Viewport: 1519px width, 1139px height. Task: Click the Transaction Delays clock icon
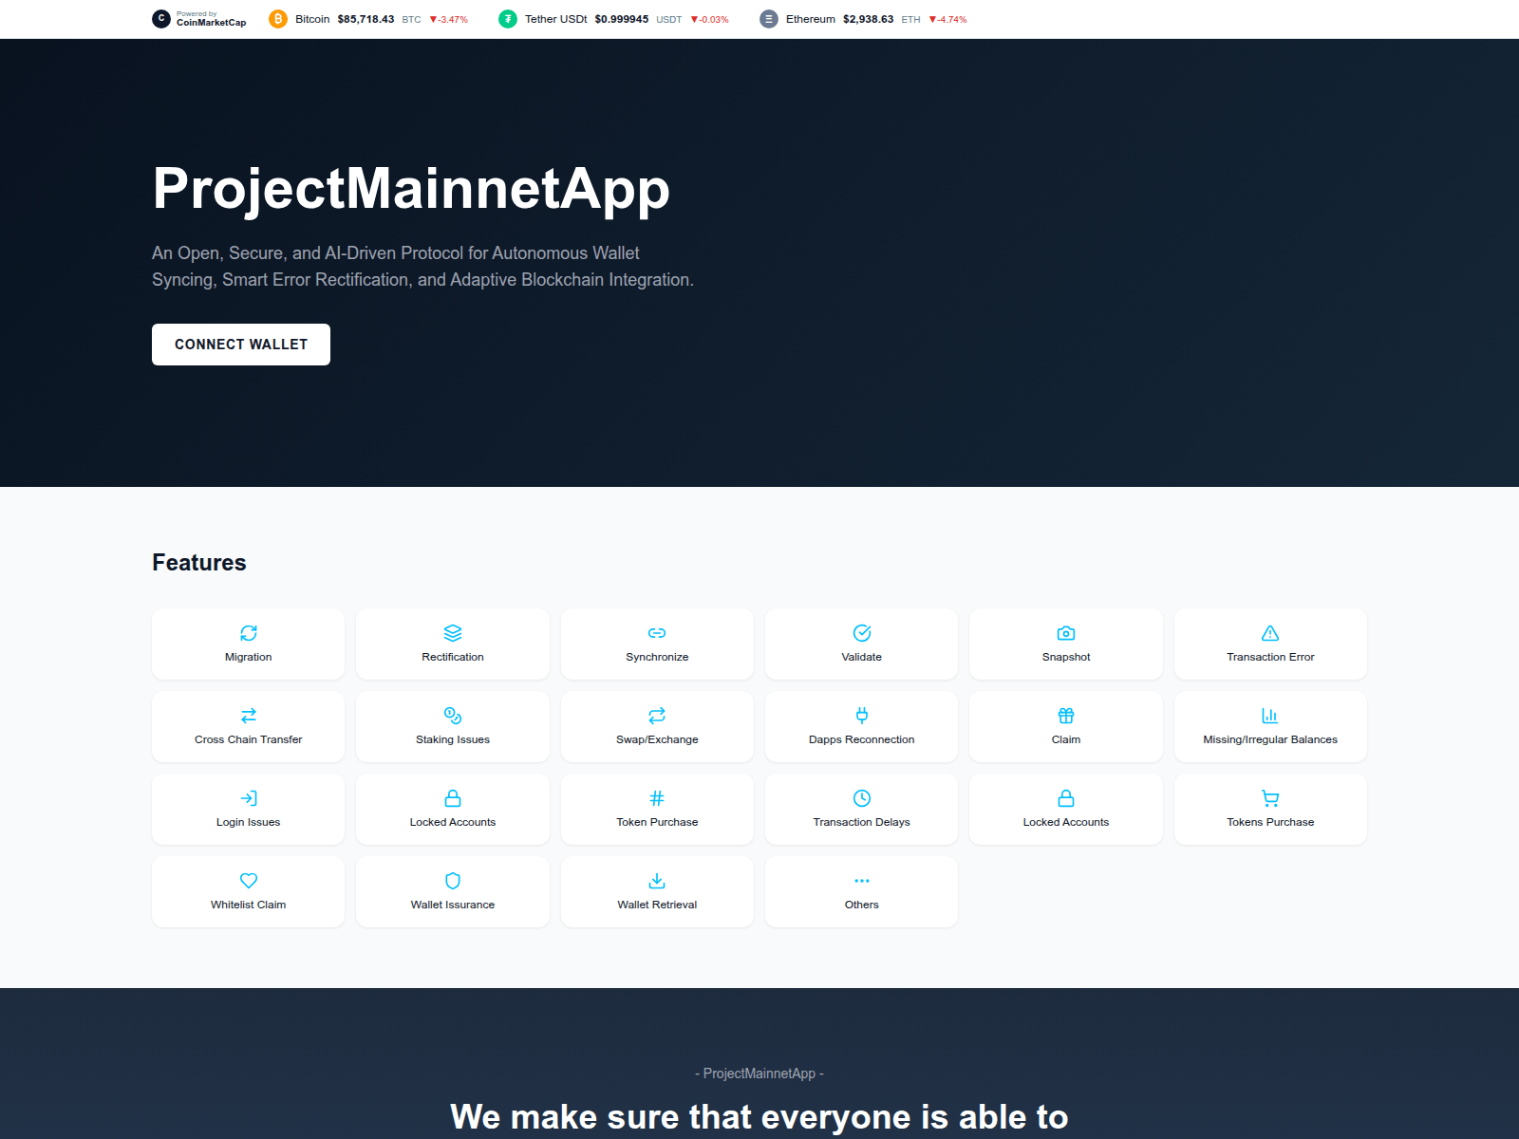coord(862,798)
